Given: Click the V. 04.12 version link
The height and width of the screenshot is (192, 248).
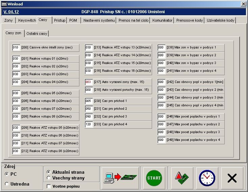Looking at the screenshot, I should click(x=11, y=12).
